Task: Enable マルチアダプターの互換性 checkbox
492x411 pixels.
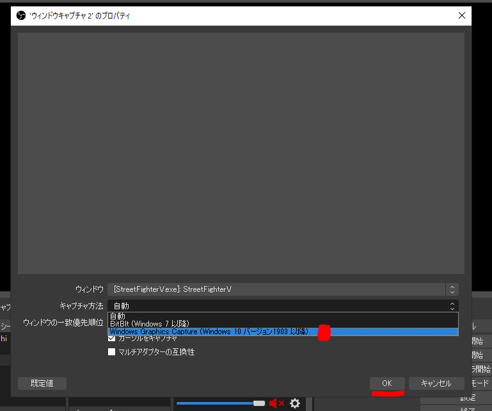Action: pyautogui.click(x=111, y=351)
